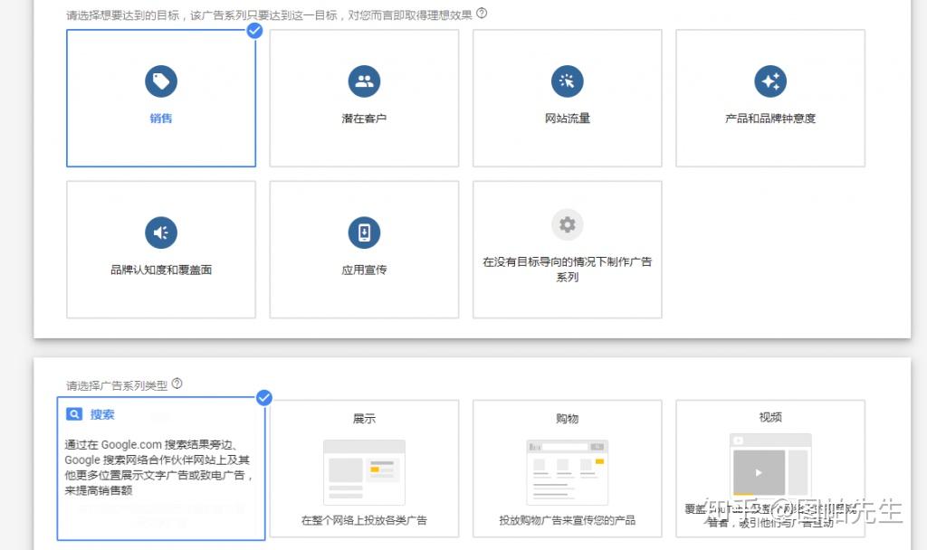927x550 pixels.
Task: Choose the 购物 campaign type title
Action: 567,419
